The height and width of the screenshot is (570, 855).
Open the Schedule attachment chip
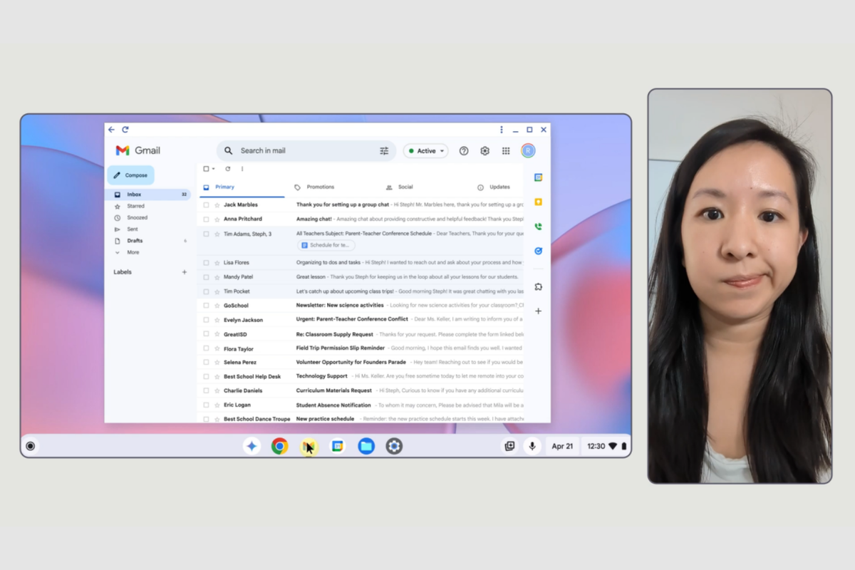(326, 245)
